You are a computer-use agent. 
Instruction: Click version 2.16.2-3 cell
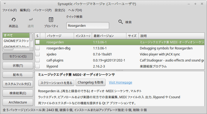click(x=99, y=66)
